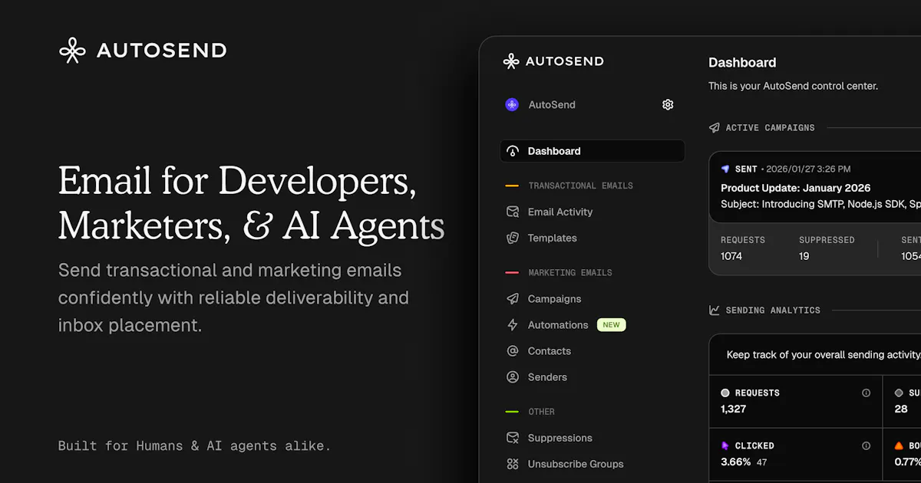Viewport: 921px width, 483px height.
Task: Click the Built for Humans & AI agents tagline
Action: coord(194,445)
